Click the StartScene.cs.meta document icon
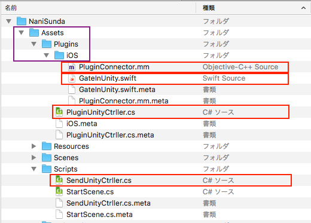Screen dimensions: 311x223 click(59, 215)
